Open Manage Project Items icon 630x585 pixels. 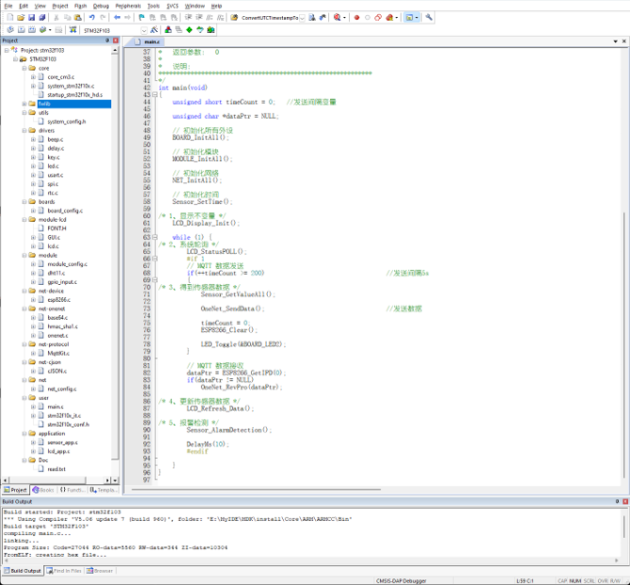click(x=168, y=30)
